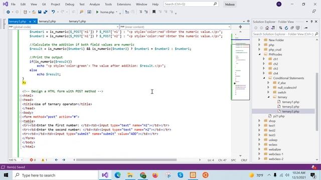The width and height of the screenshot is (321, 180).
Task: Undo the last edit with Undo icon
Action: point(53,12)
